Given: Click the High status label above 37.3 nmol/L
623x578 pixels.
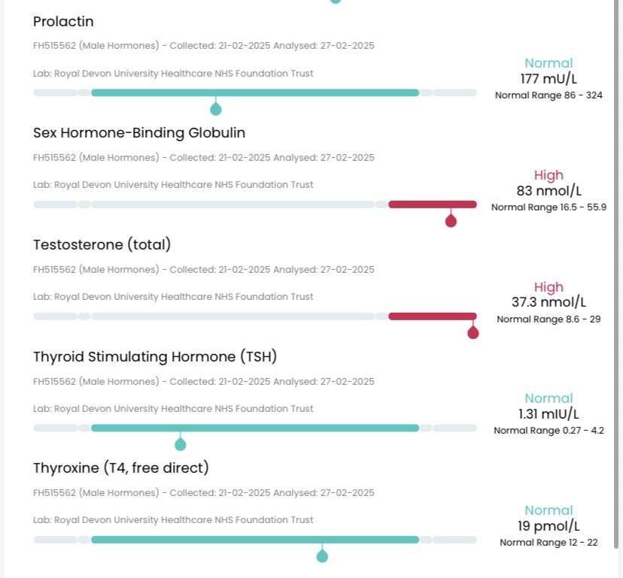Looking at the screenshot, I should [x=549, y=287].
